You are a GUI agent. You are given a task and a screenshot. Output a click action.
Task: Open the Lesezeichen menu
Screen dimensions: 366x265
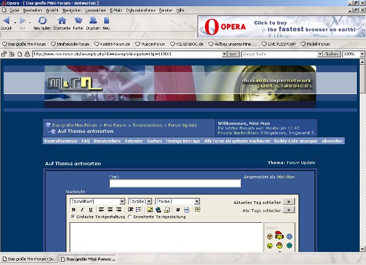95,10
